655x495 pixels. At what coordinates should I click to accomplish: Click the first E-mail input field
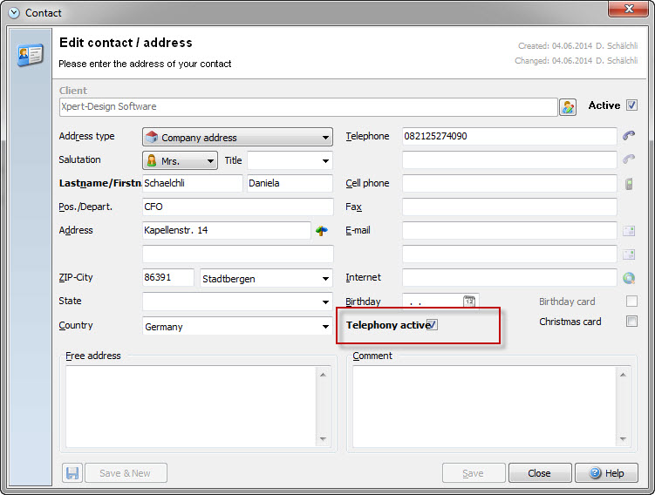[509, 230]
